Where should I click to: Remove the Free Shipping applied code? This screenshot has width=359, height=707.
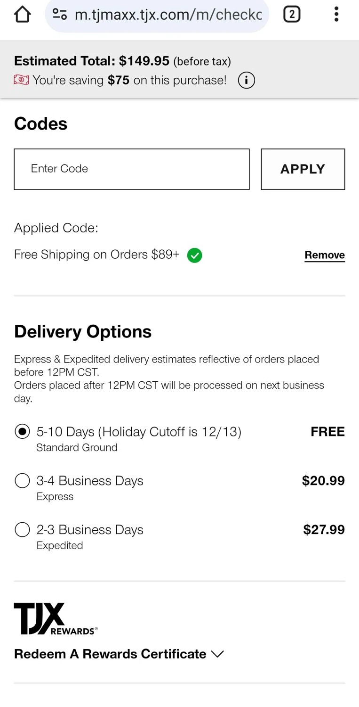coord(325,255)
